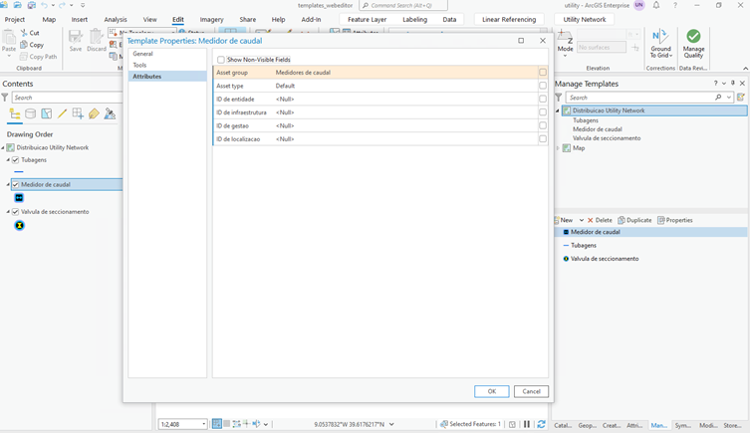Switch to Linear Referencing tab
The width and height of the screenshot is (750, 433).
(509, 20)
